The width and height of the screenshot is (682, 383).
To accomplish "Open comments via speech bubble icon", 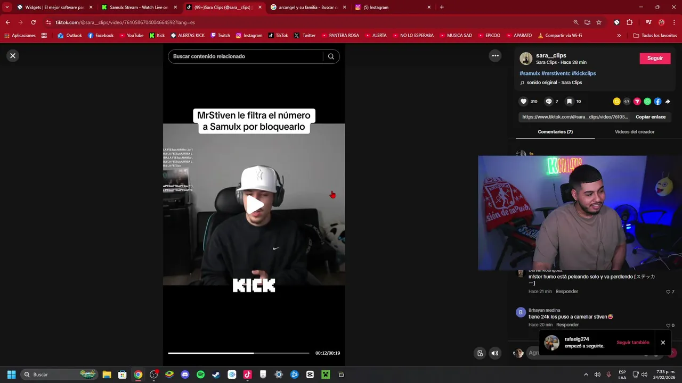I will (548, 101).
